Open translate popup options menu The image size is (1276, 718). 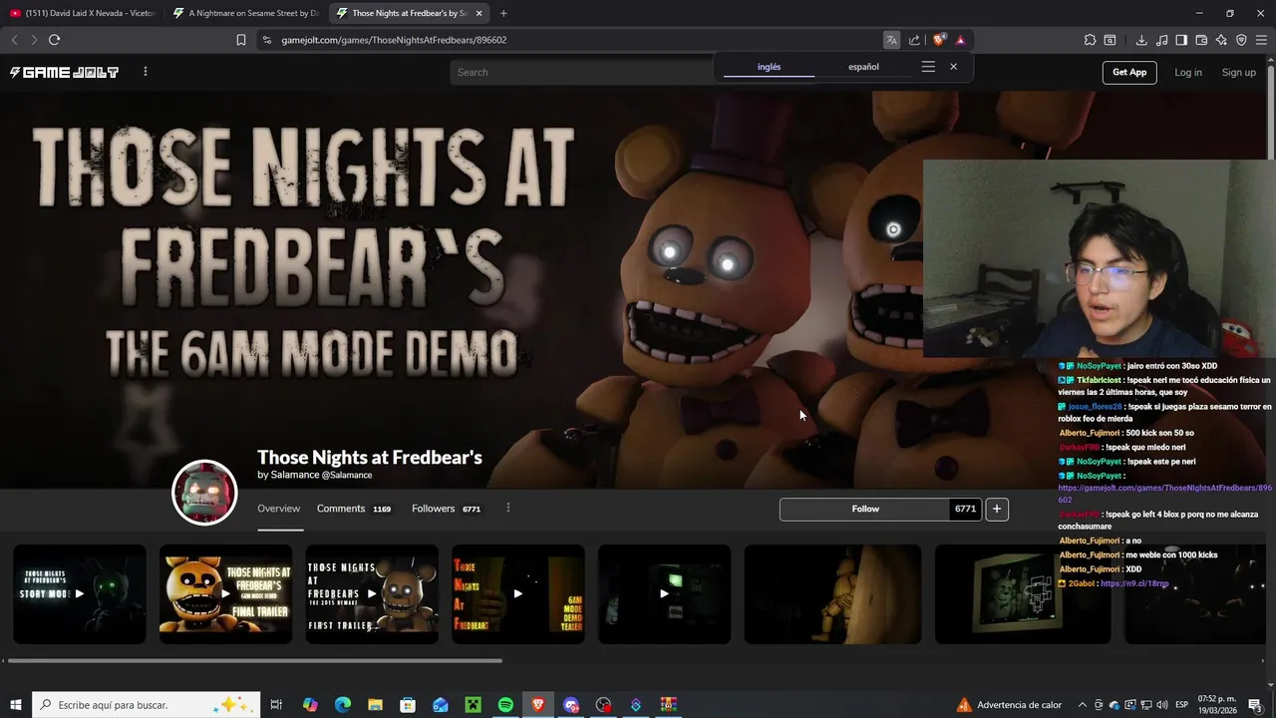tap(928, 67)
